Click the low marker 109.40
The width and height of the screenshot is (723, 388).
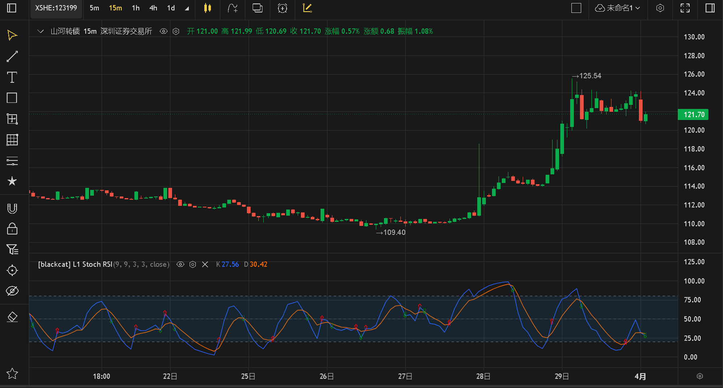[394, 233]
